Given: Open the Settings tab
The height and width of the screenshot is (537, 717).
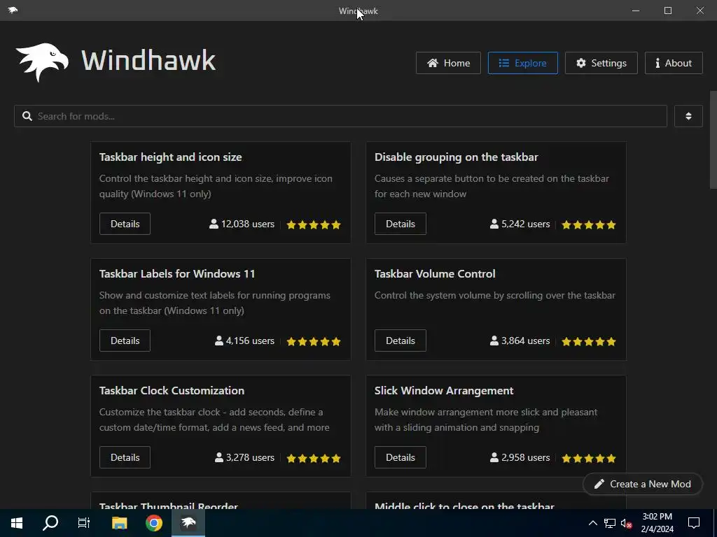Looking at the screenshot, I should click(601, 63).
